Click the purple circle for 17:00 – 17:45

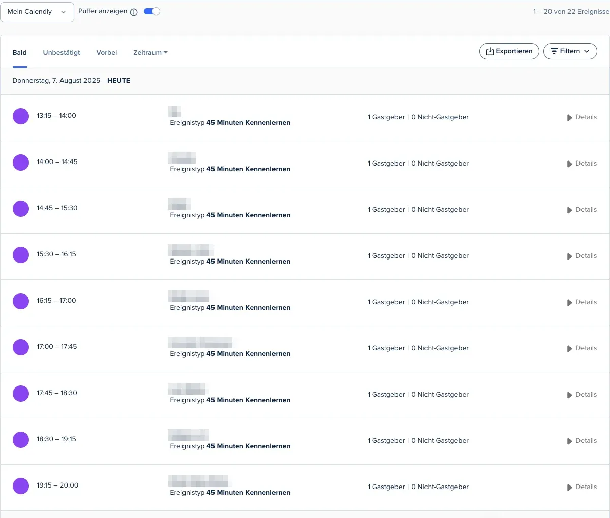coord(21,347)
